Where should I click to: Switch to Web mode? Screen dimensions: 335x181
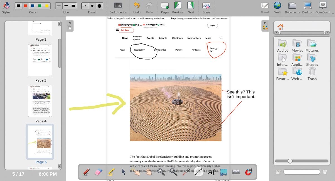point(277,8)
